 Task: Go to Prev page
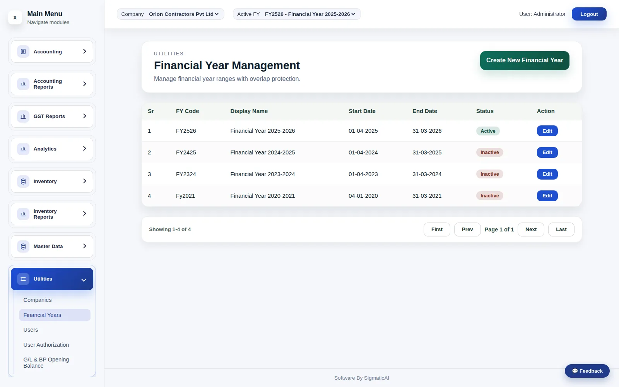(x=467, y=229)
